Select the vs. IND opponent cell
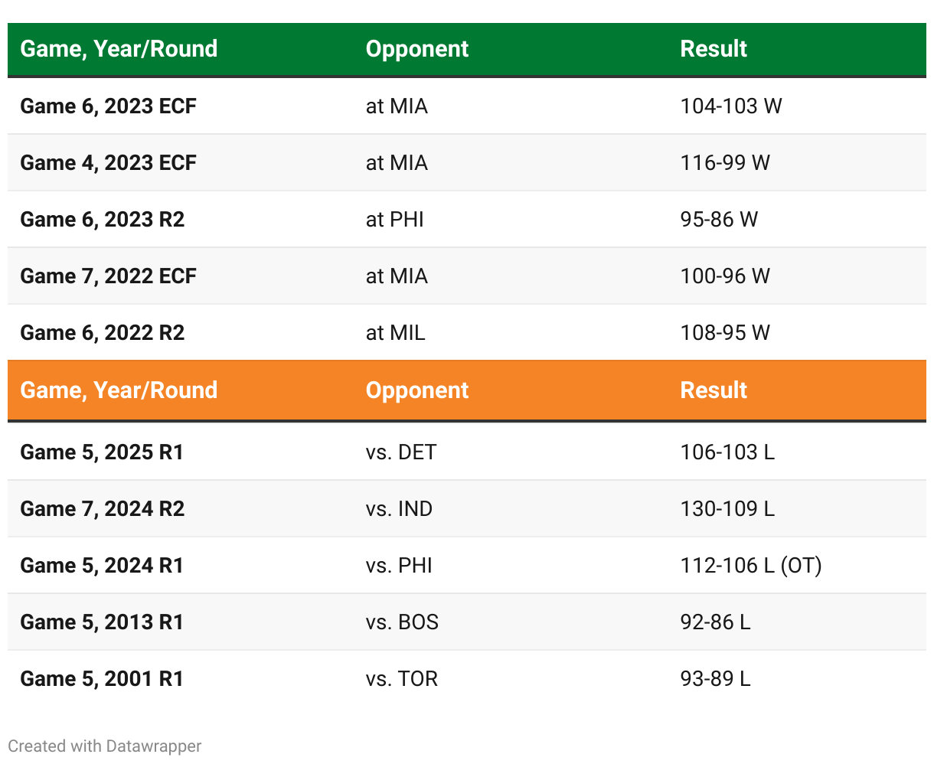The image size is (934, 764). (399, 509)
